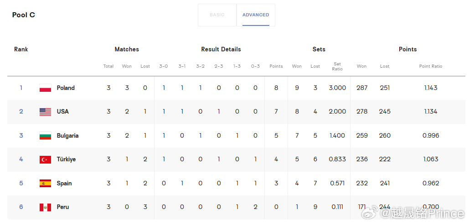This screenshot has height=224, width=469.
Task: Open the Bulgaria team link
Action: click(x=67, y=136)
